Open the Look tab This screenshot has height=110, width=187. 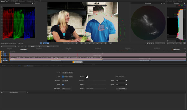coord(20,66)
